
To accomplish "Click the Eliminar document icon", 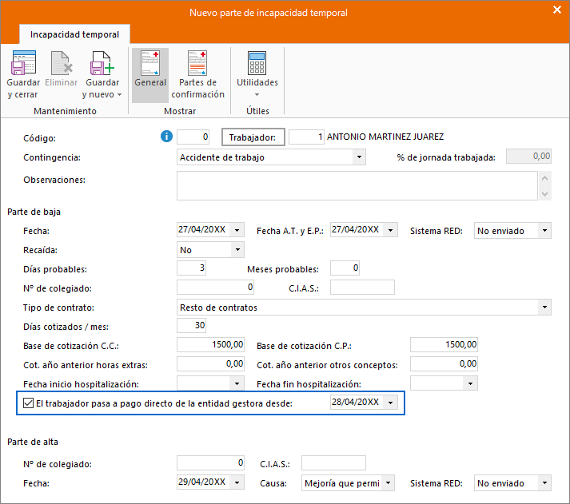I will pyautogui.click(x=62, y=63).
